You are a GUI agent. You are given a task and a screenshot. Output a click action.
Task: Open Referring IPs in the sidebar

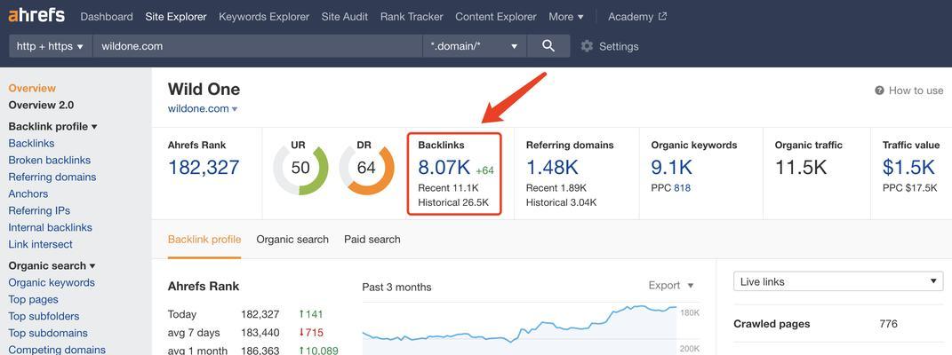tap(39, 211)
